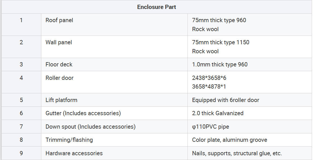This screenshot has height=160, width=314.
Task: Select the Floor deck cell
Action: click(x=59, y=64)
